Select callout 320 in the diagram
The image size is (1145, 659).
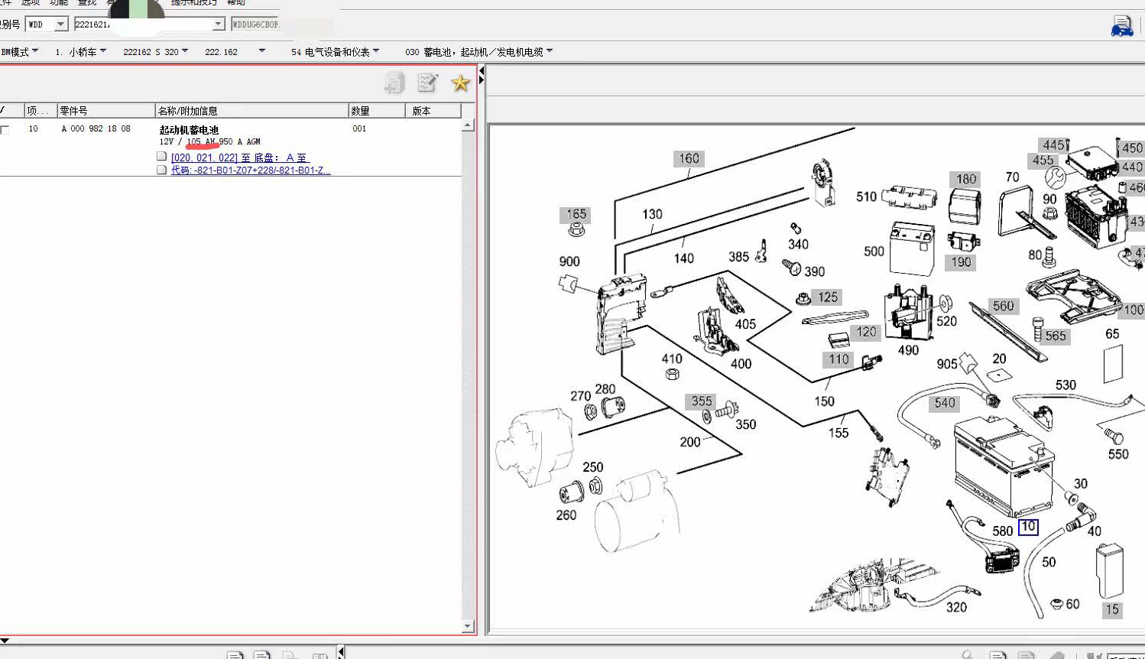tap(956, 608)
